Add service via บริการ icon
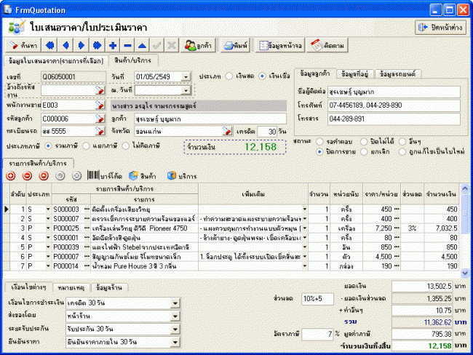Image resolution: width=473 pixels, height=355 pixels. (182, 176)
